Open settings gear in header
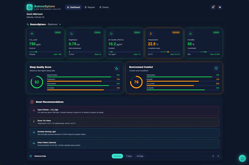The image size is (249, 165). pos(220,7)
